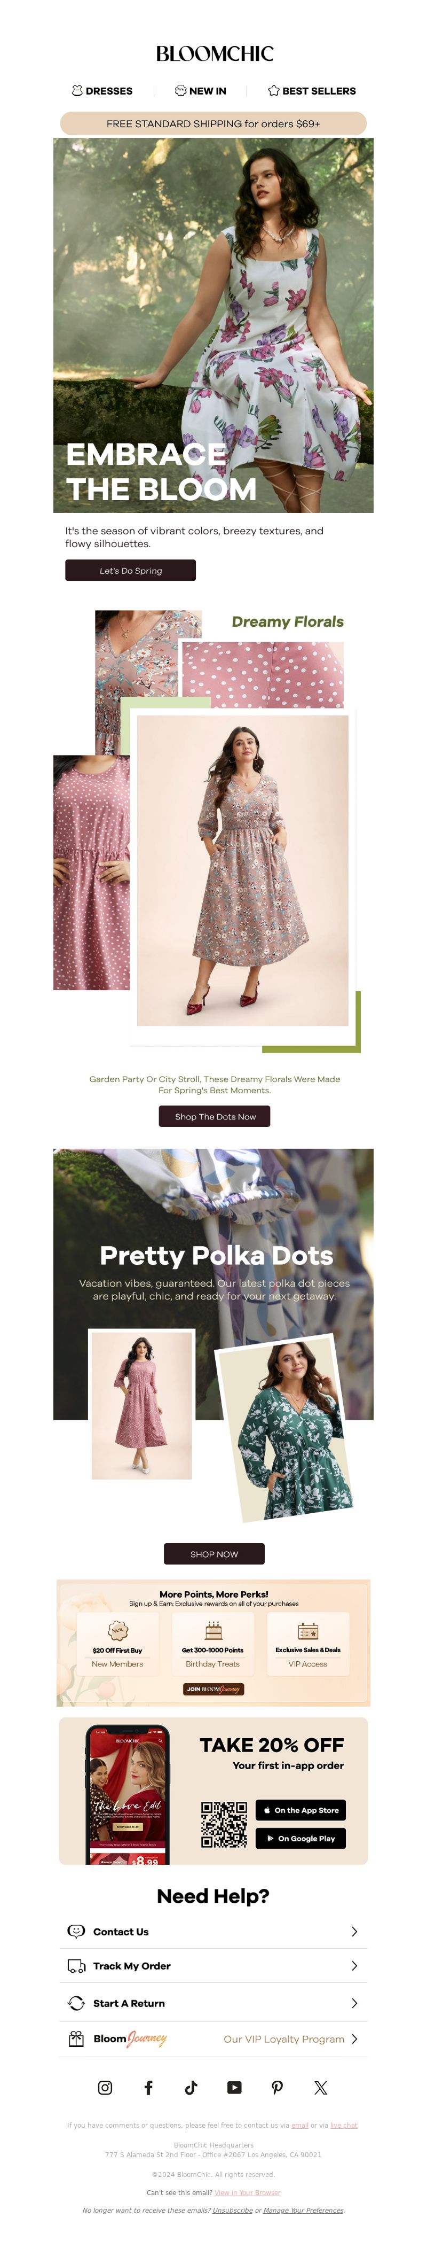Open the New In menu item
Viewport: 427px width, 2241px height.
tap(201, 90)
